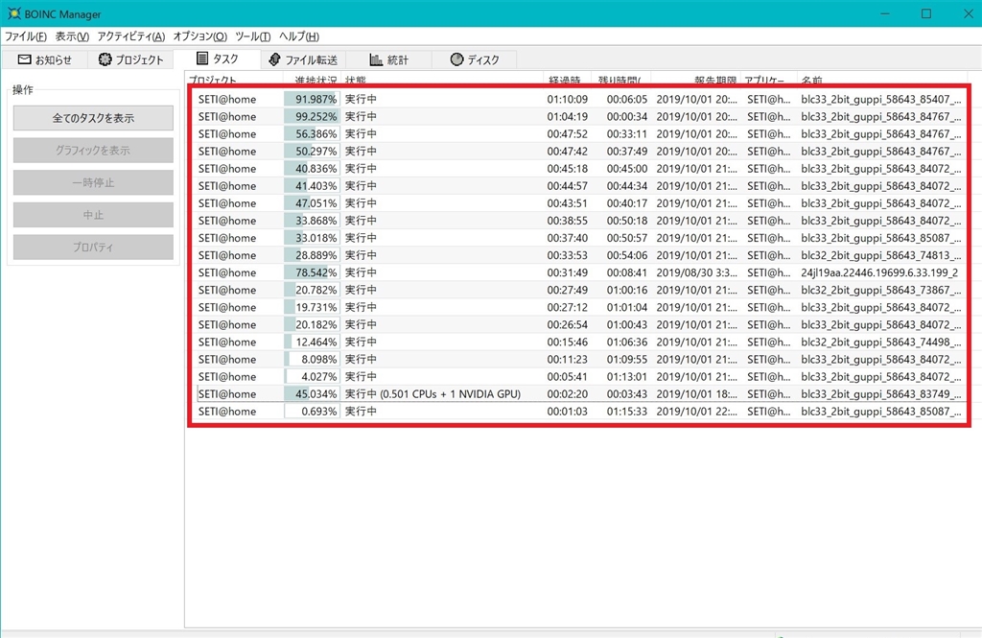
Task: Open the アクティビティ(A) menu
Action: 130,36
